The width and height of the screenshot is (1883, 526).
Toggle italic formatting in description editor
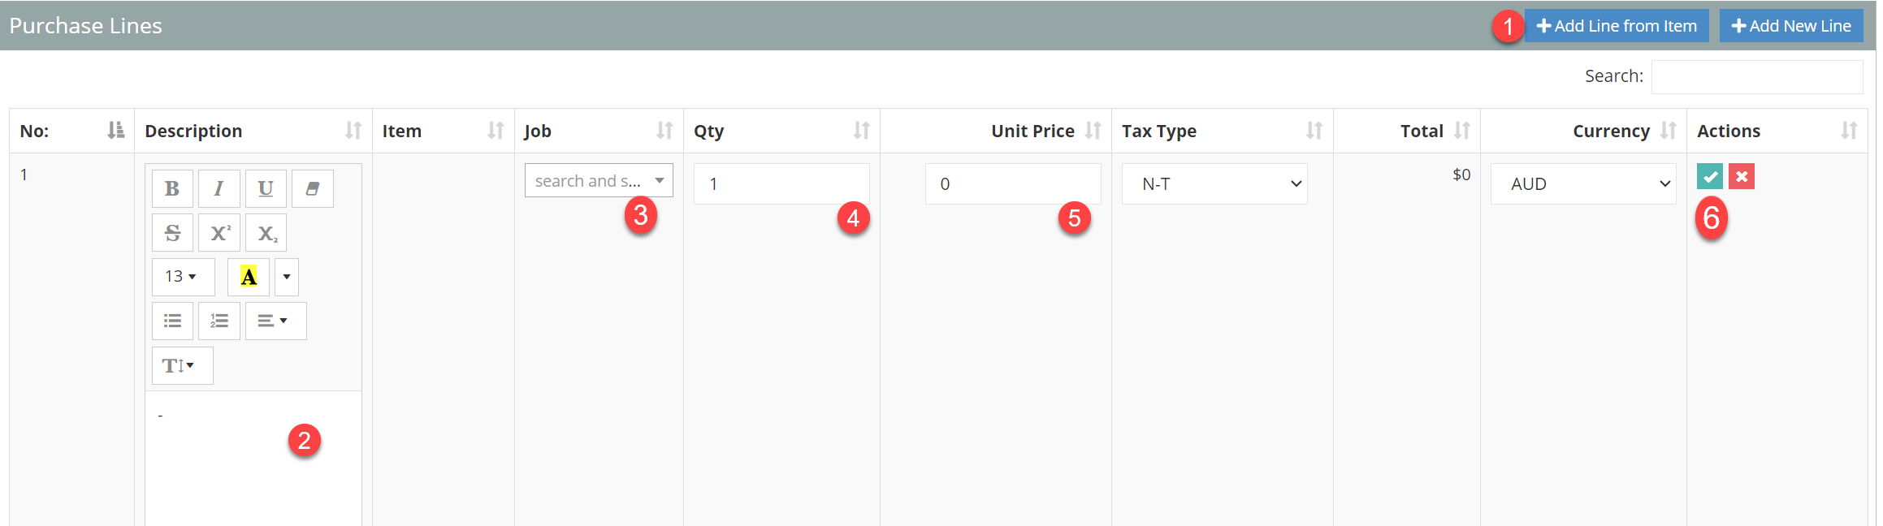pos(219,188)
